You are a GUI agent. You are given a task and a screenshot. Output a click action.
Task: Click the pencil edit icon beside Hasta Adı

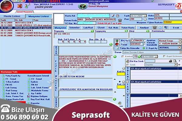(113, 16)
